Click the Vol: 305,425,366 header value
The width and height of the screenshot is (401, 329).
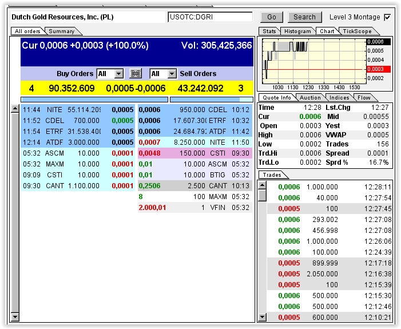217,46
